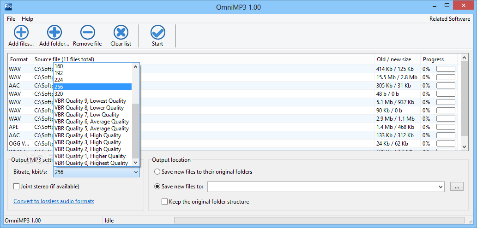Click the Clear list toolbar icon

click(x=121, y=32)
